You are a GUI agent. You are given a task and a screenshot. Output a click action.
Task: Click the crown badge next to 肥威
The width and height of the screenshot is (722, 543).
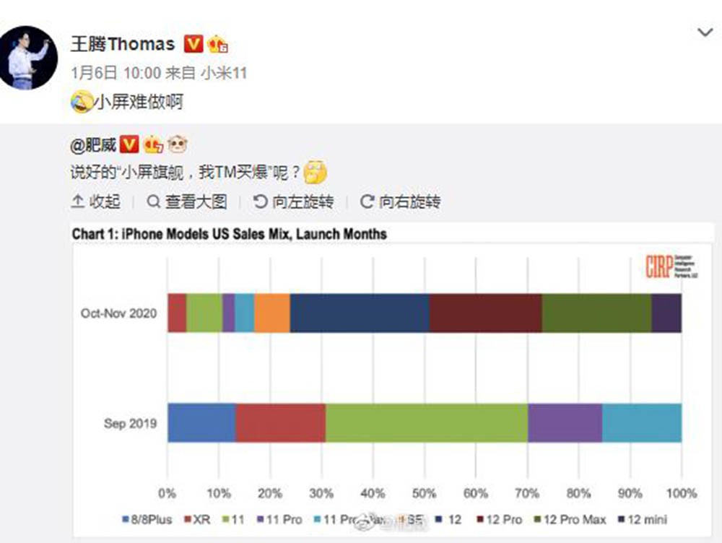[x=154, y=145]
